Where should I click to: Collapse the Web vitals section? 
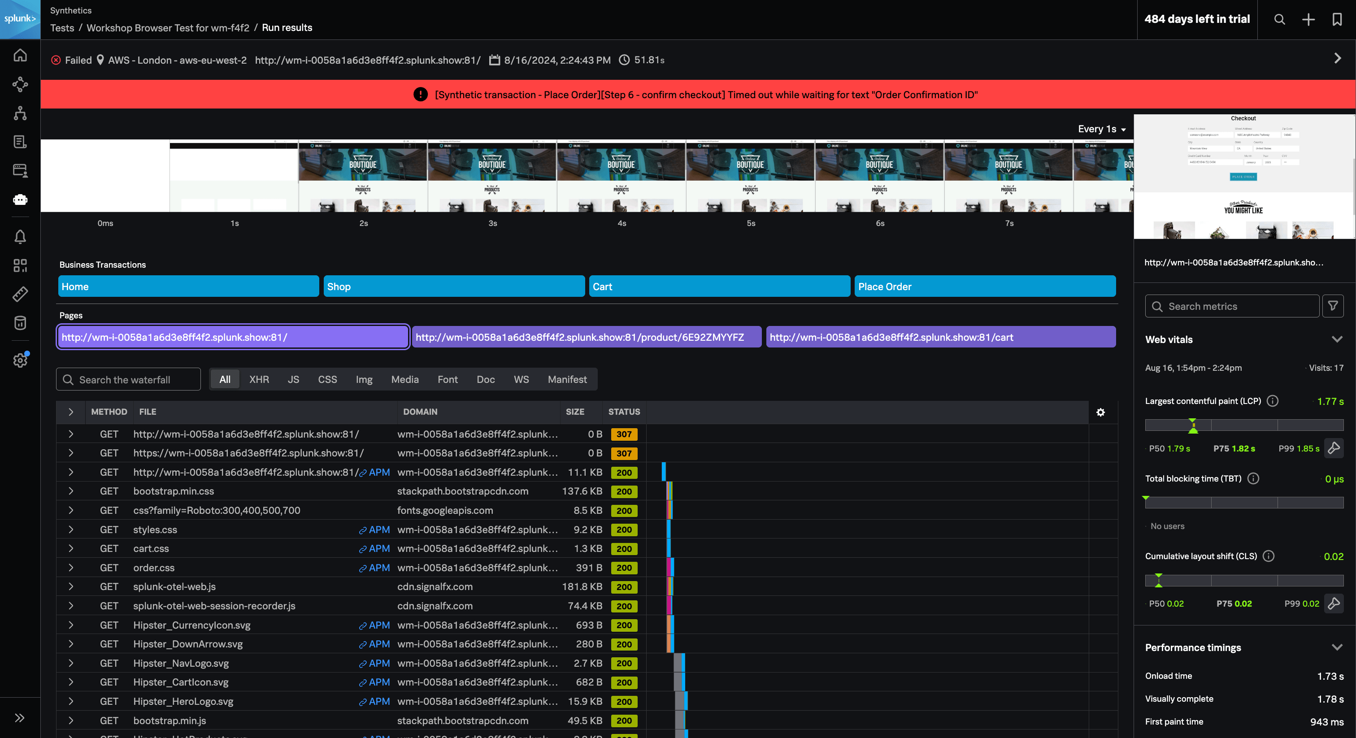pos(1337,339)
